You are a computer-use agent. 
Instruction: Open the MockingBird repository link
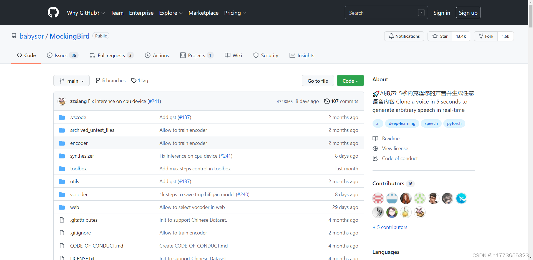69,36
